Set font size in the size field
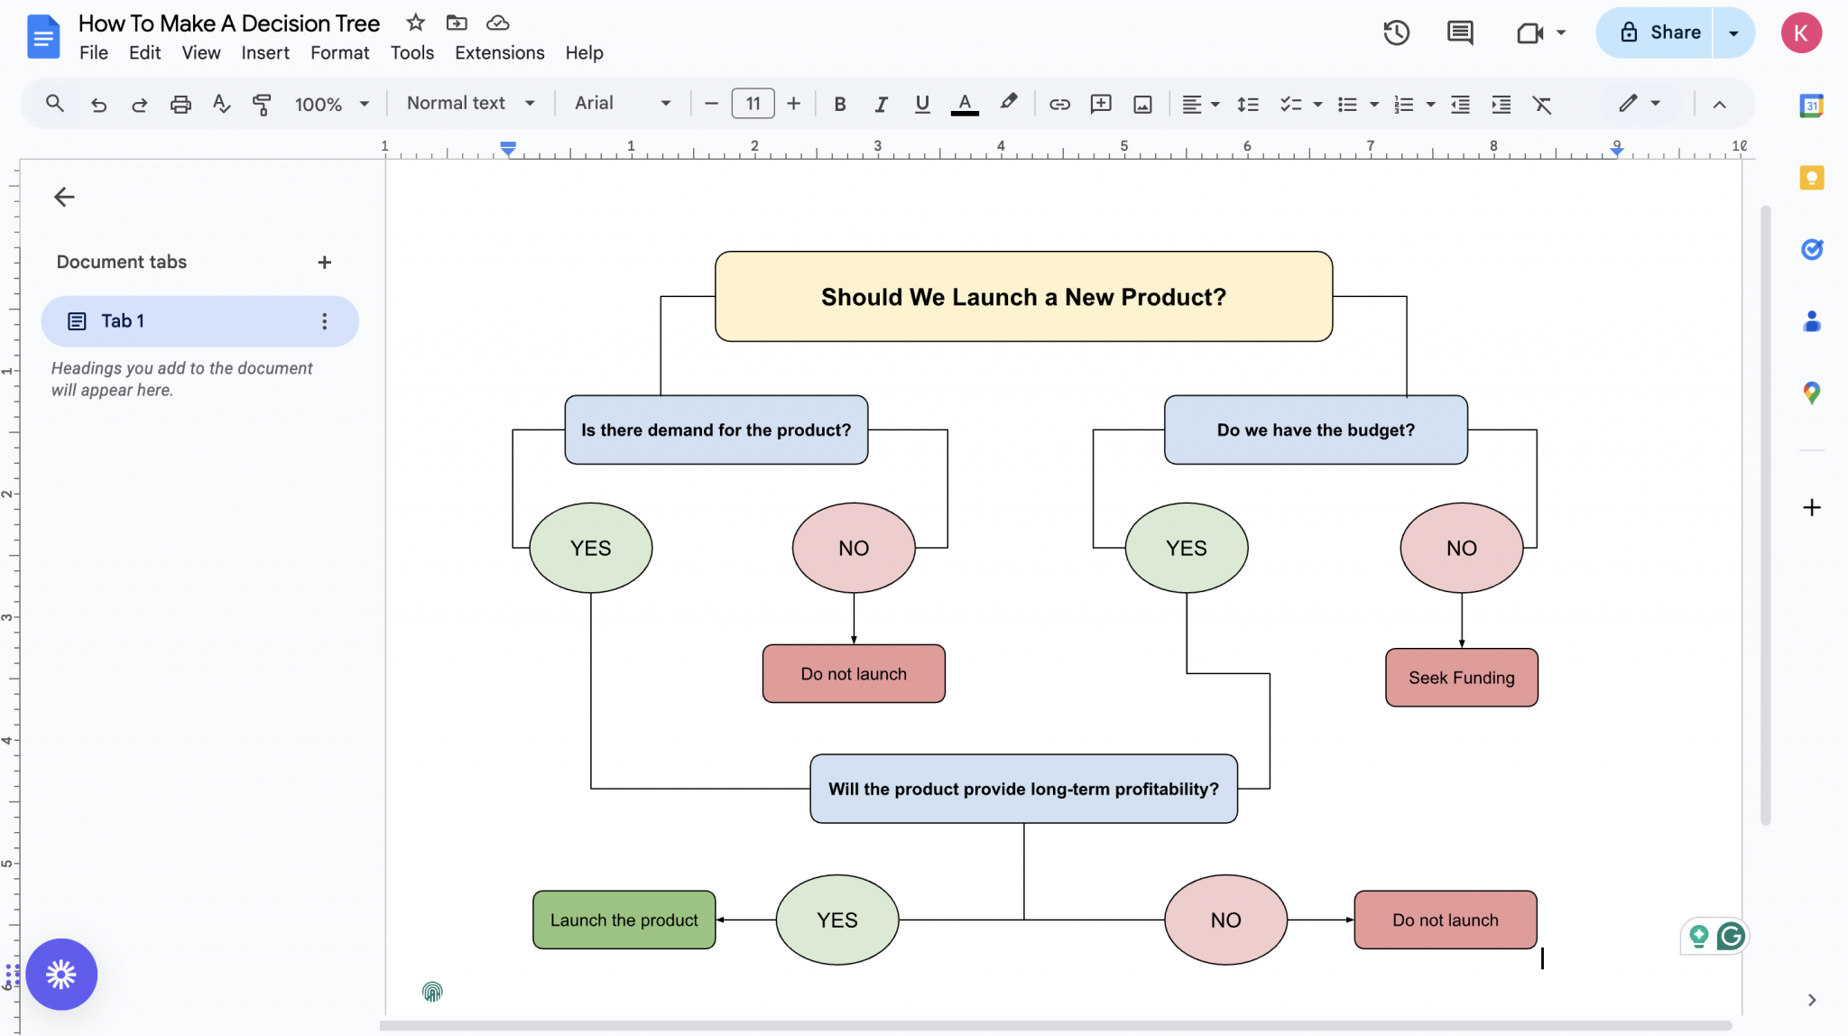Image resolution: width=1848 pixels, height=1036 pixels. (x=752, y=103)
